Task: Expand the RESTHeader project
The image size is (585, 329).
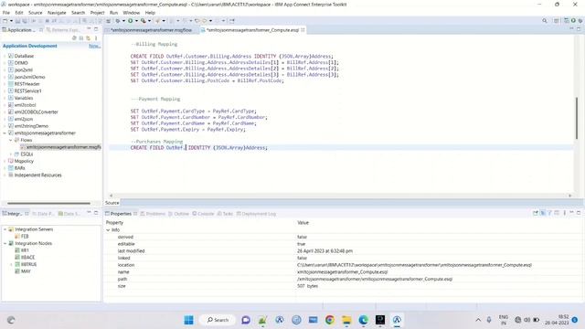Action: 5,84
